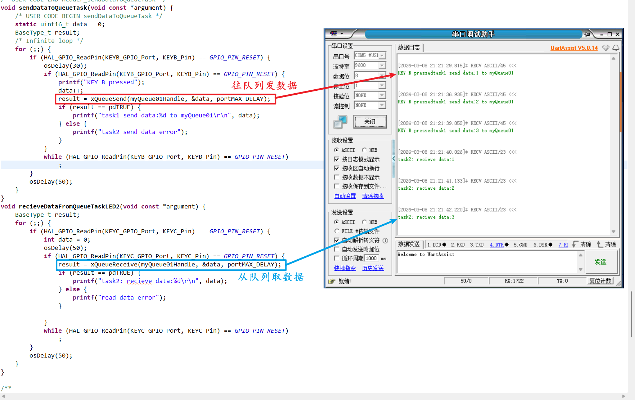635x400 pixels.
Task: Click the 5.GND signal label
Action: click(521, 245)
